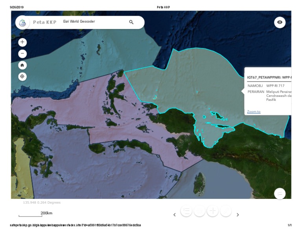
Task: Run search with the magnifier icon
Action: click(x=131, y=22)
